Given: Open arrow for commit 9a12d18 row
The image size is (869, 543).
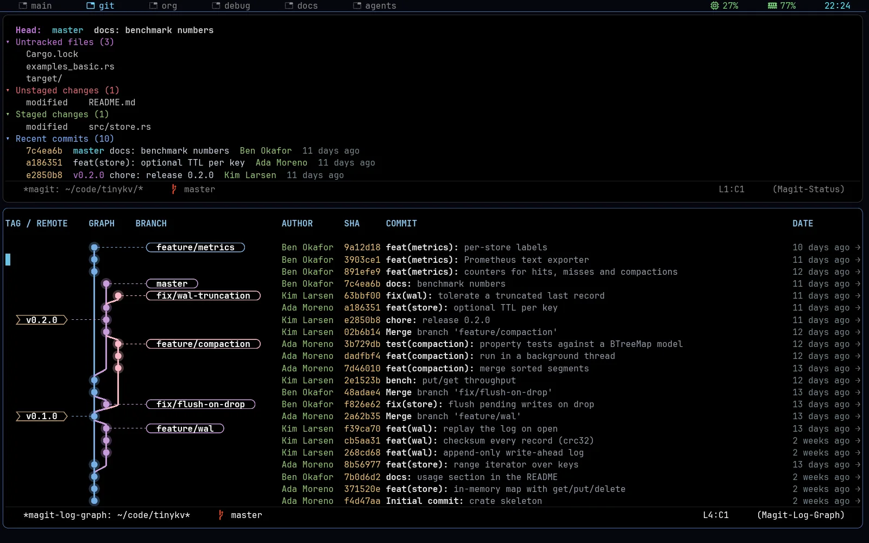Looking at the screenshot, I should 858,247.
